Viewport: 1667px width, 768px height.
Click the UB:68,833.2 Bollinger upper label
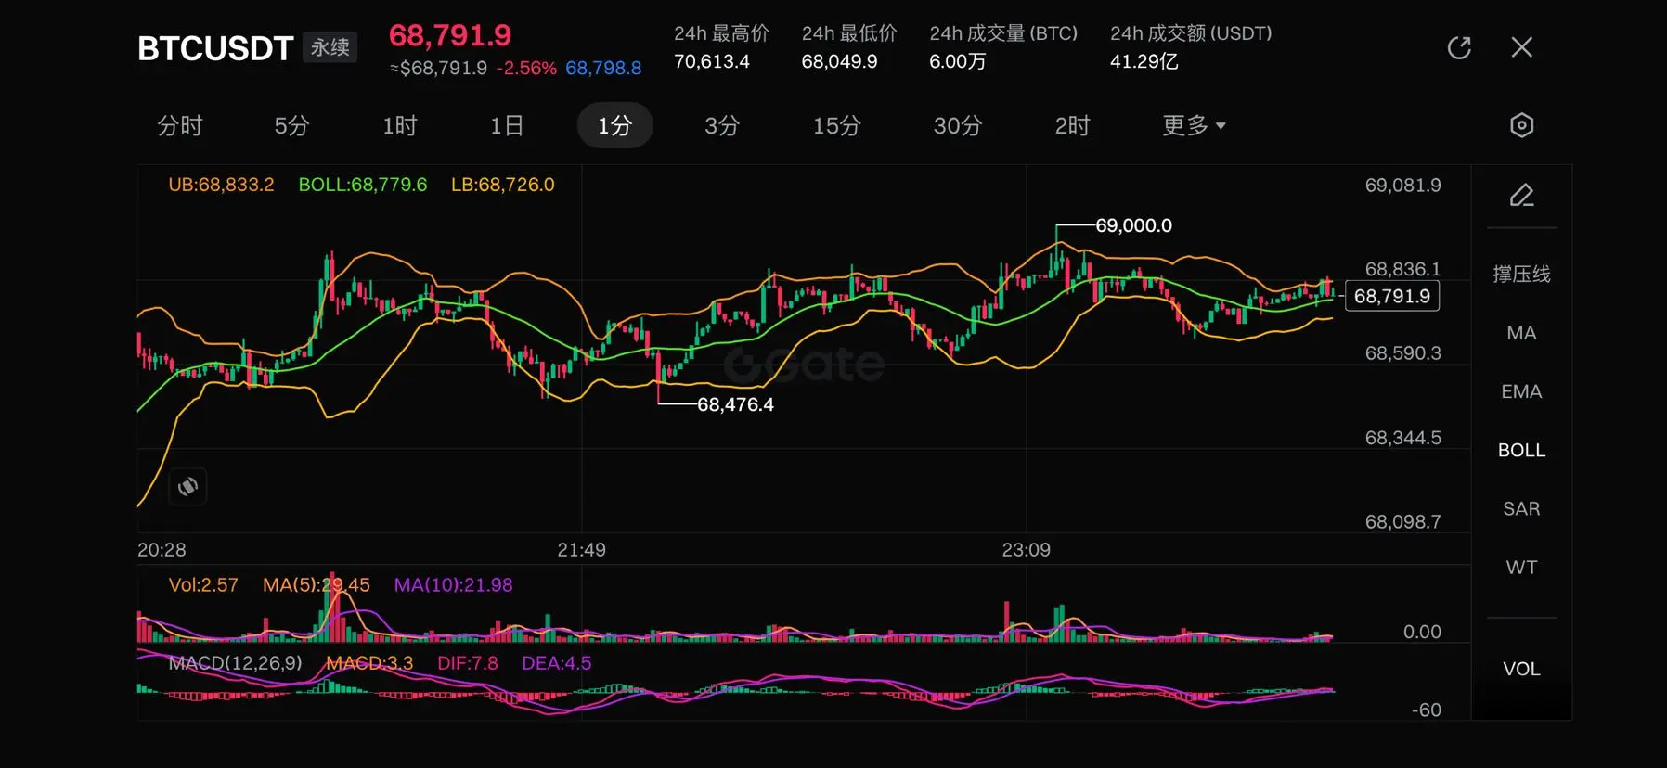pos(221,185)
